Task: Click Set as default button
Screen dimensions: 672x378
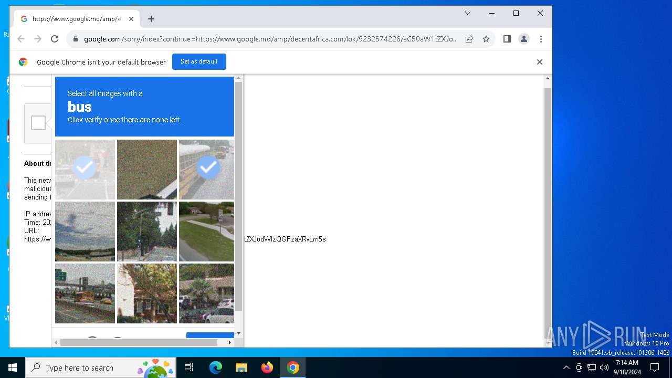Action: [199, 61]
